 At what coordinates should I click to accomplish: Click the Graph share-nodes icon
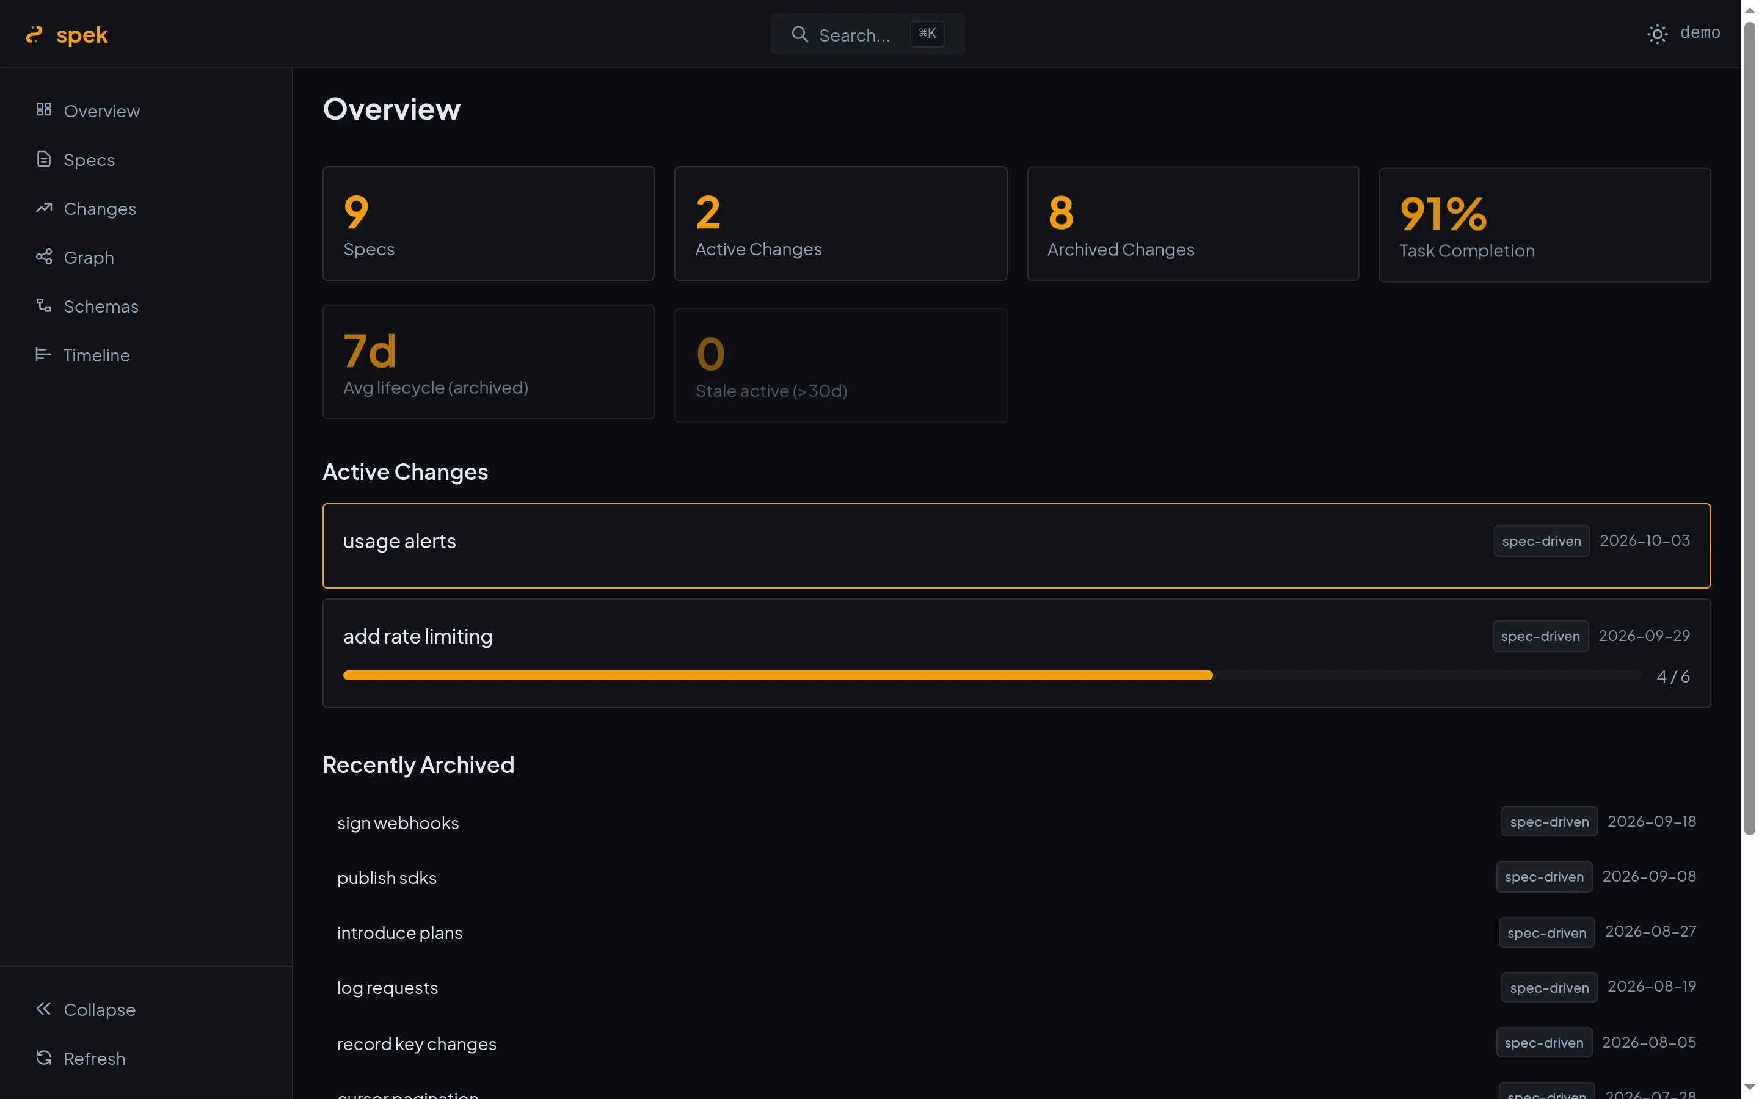pyautogui.click(x=43, y=256)
